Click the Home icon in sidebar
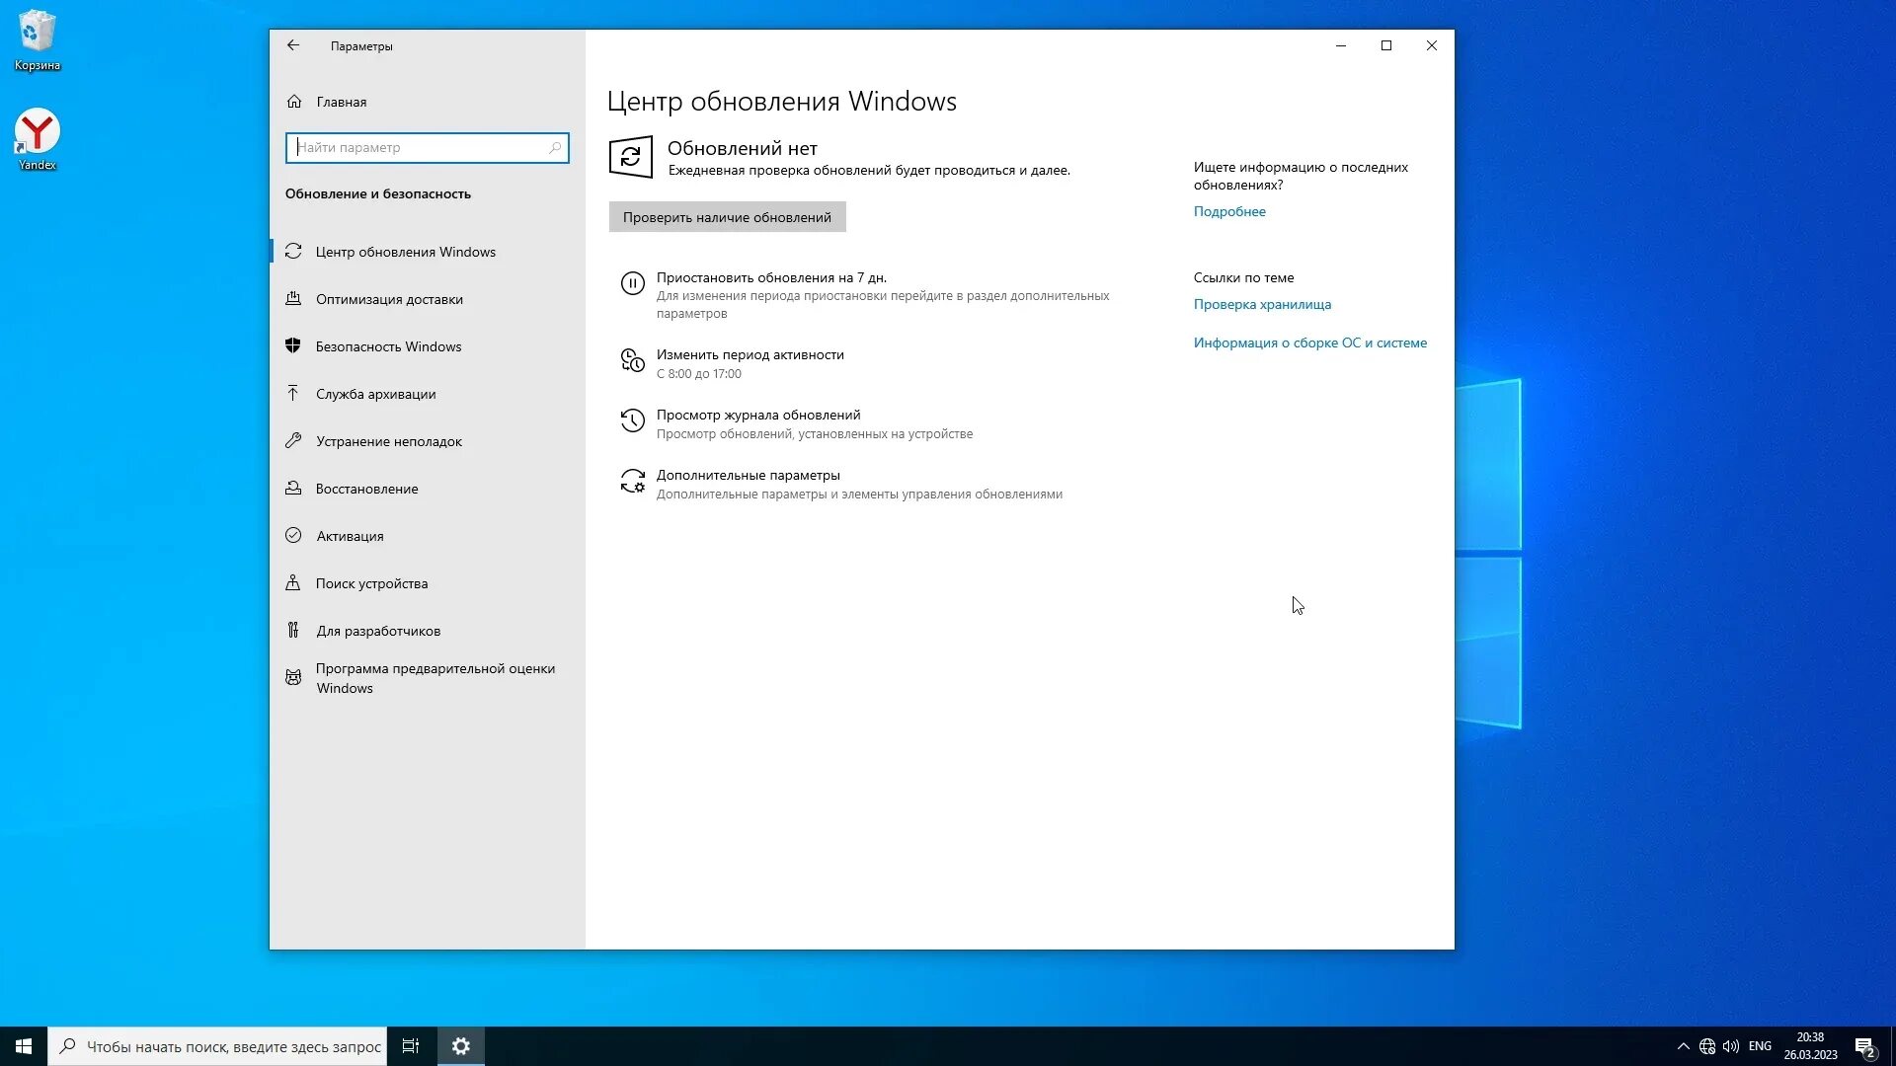 pos(294,102)
